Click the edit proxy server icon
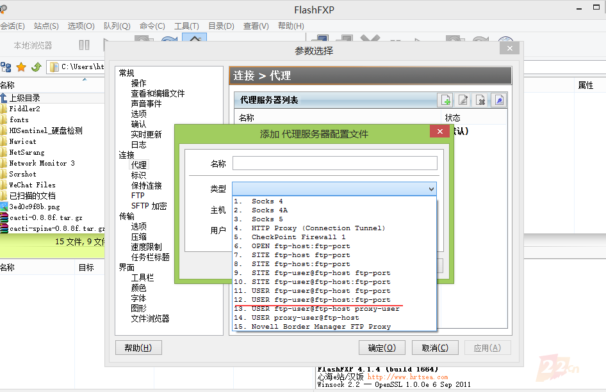The image size is (606, 392). pyautogui.click(x=463, y=100)
